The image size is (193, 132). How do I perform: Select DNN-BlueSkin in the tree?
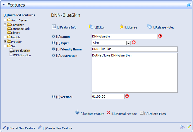pyautogui.click(x=21, y=51)
